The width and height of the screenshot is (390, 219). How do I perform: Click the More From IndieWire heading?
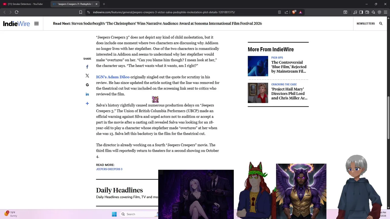(x=271, y=49)
